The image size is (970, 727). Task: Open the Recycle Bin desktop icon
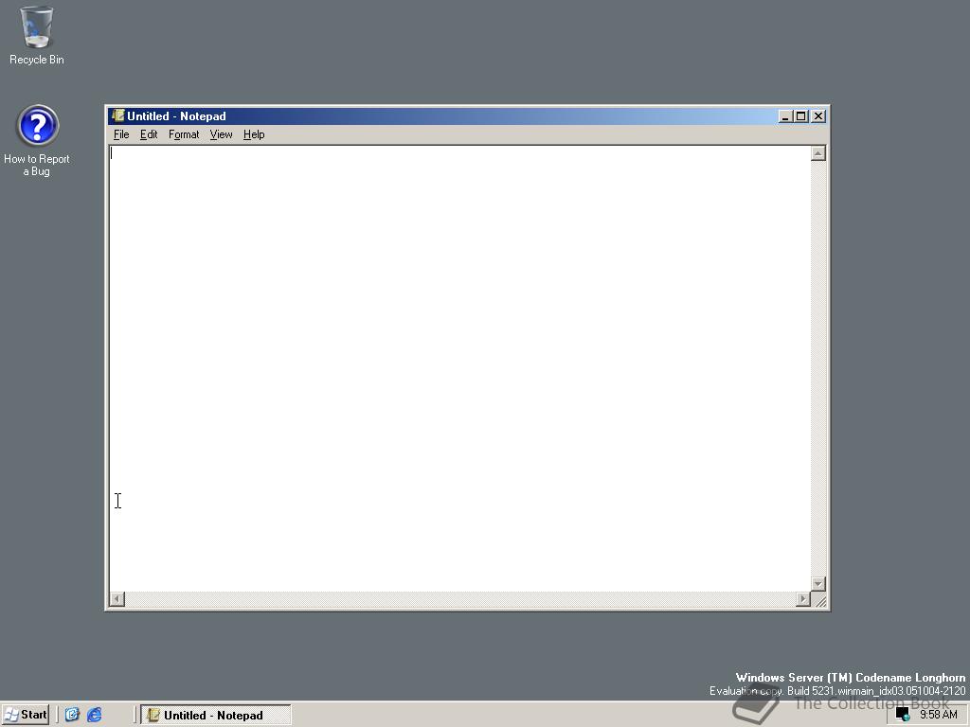(x=37, y=35)
